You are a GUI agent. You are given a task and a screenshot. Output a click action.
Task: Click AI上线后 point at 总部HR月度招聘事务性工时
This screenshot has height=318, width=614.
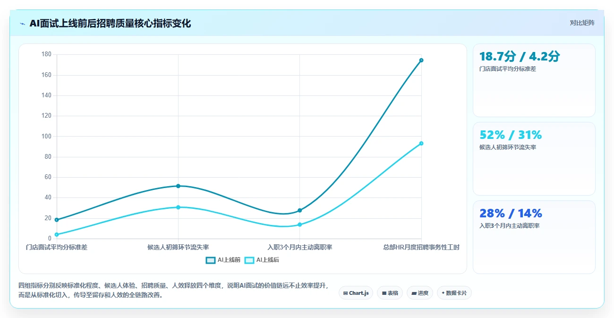[421, 143]
